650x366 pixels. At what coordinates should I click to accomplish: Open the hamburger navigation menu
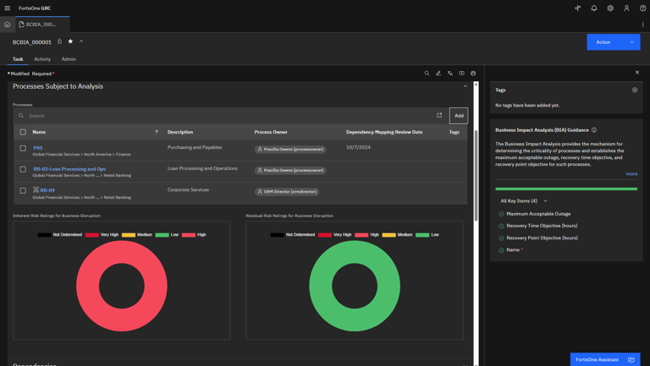pos(7,8)
